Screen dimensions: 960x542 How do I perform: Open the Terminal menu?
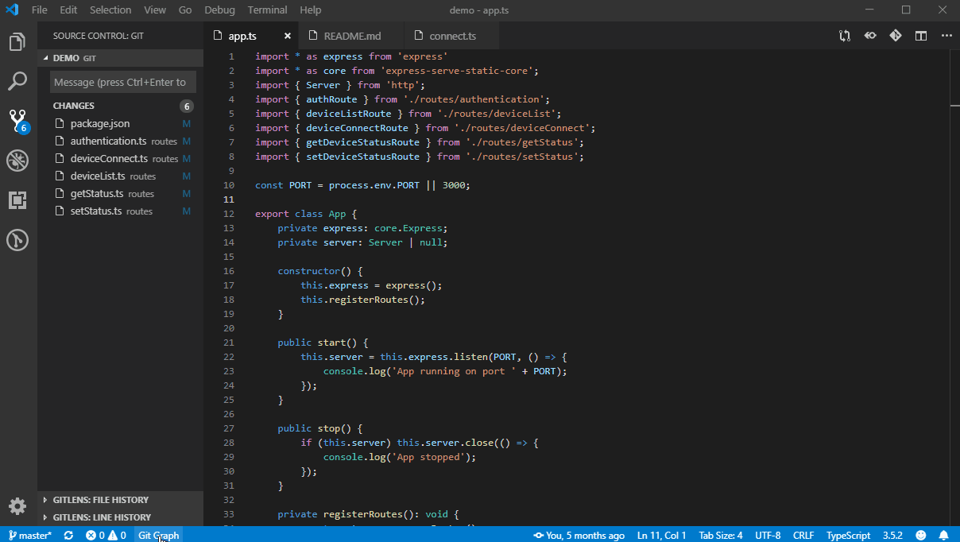point(267,10)
